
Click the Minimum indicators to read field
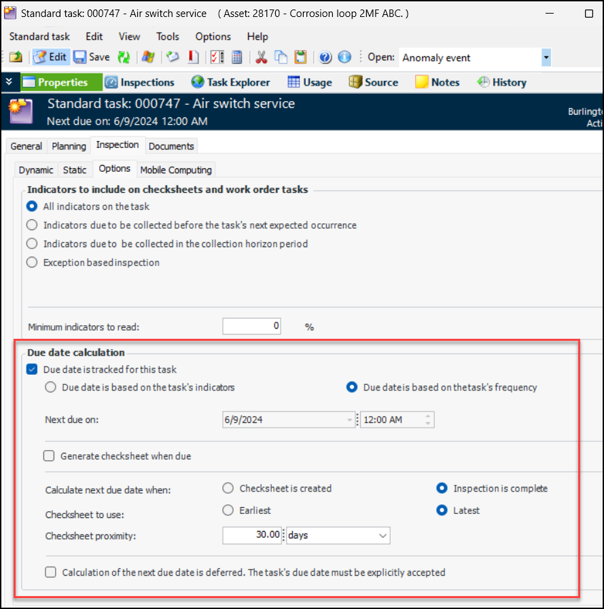251,326
